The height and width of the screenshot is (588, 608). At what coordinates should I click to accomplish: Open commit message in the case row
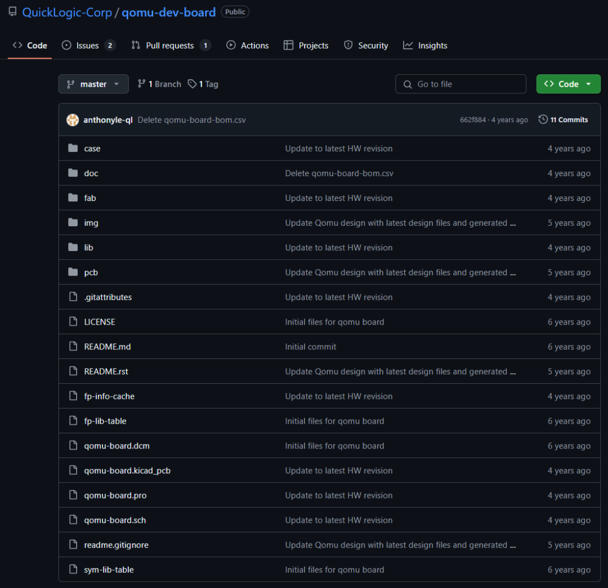[x=338, y=149]
